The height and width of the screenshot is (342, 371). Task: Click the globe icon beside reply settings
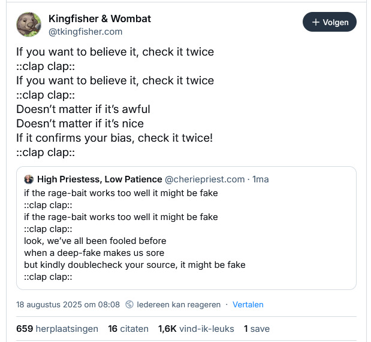pyautogui.click(x=130, y=304)
